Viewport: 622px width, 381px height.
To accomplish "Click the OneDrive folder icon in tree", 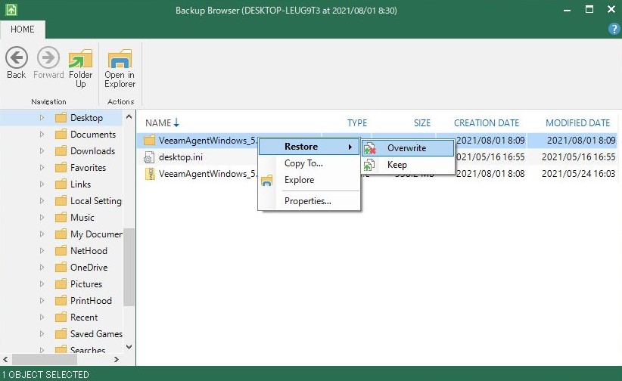I will click(x=61, y=268).
